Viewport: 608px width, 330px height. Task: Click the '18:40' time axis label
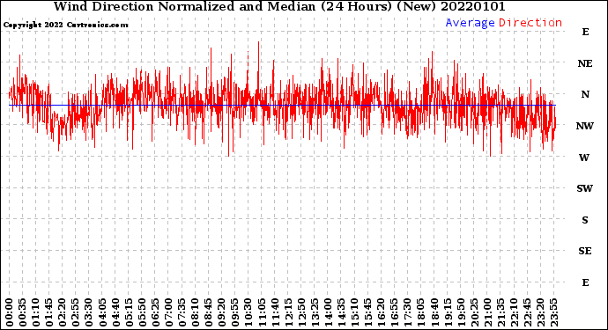[x=434, y=312]
